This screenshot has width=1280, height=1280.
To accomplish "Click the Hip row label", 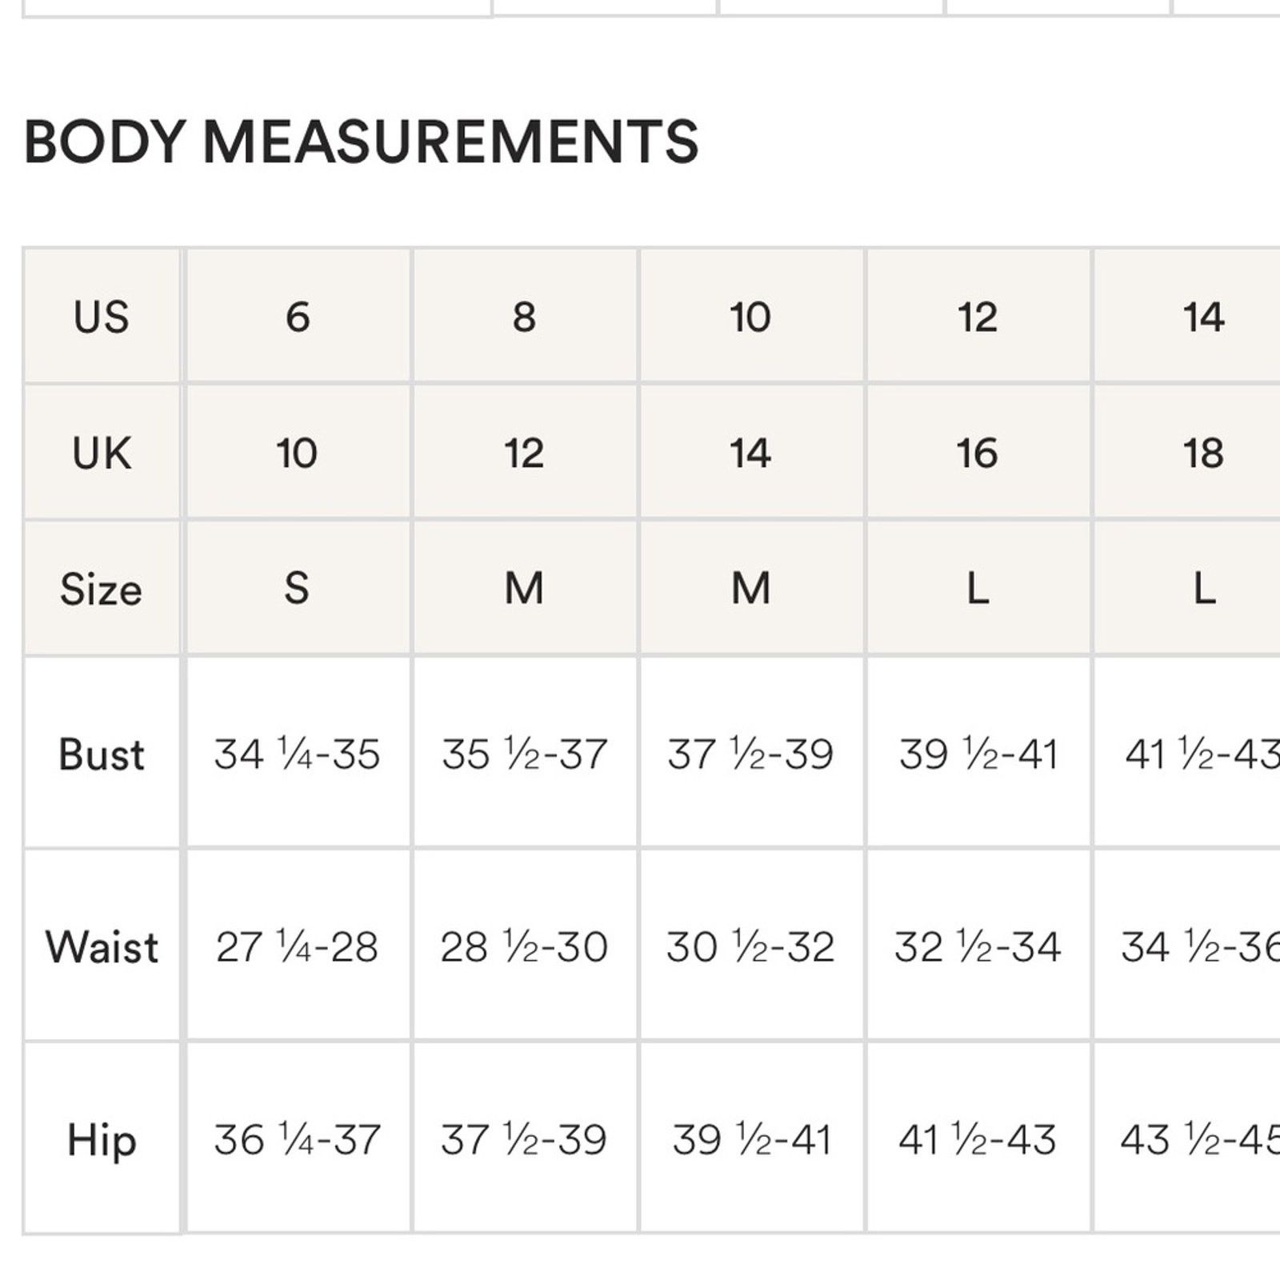I will click(102, 1139).
